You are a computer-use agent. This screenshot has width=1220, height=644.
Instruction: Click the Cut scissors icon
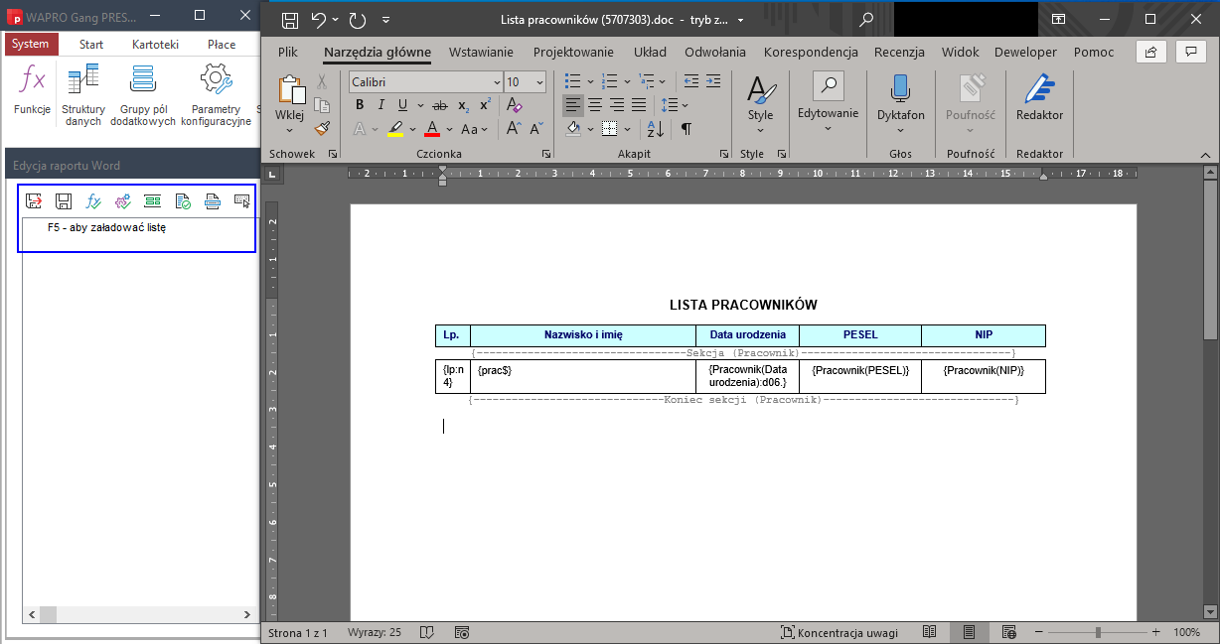point(322,82)
